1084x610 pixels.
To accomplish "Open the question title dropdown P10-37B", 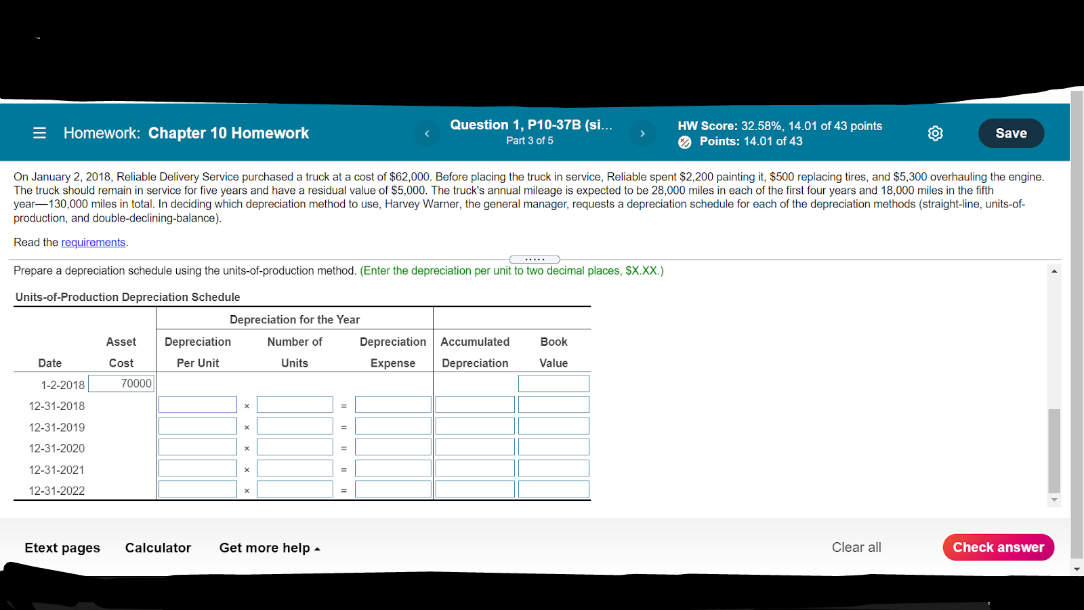I will click(x=531, y=125).
